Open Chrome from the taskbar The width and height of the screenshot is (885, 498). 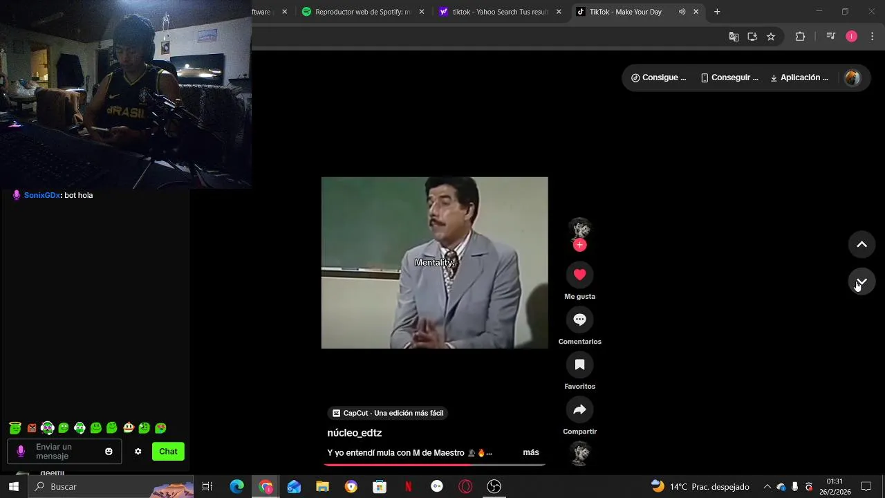click(266, 487)
